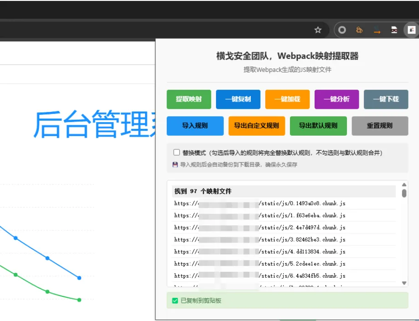Image resolution: width=419 pixels, height=321 pixels.
Task: Open the Webpack mapping extractor extension icon
Action: 412,30
